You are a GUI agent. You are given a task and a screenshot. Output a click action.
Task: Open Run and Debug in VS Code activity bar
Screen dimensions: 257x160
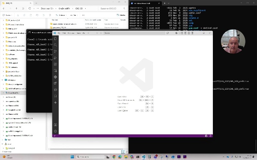(x=55, y=58)
